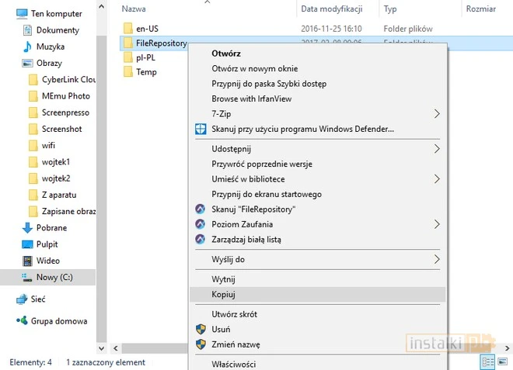Image resolution: width=513 pixels, height=370 pixels.
Task: Switch to large icons view button
Action: [502, 362]
